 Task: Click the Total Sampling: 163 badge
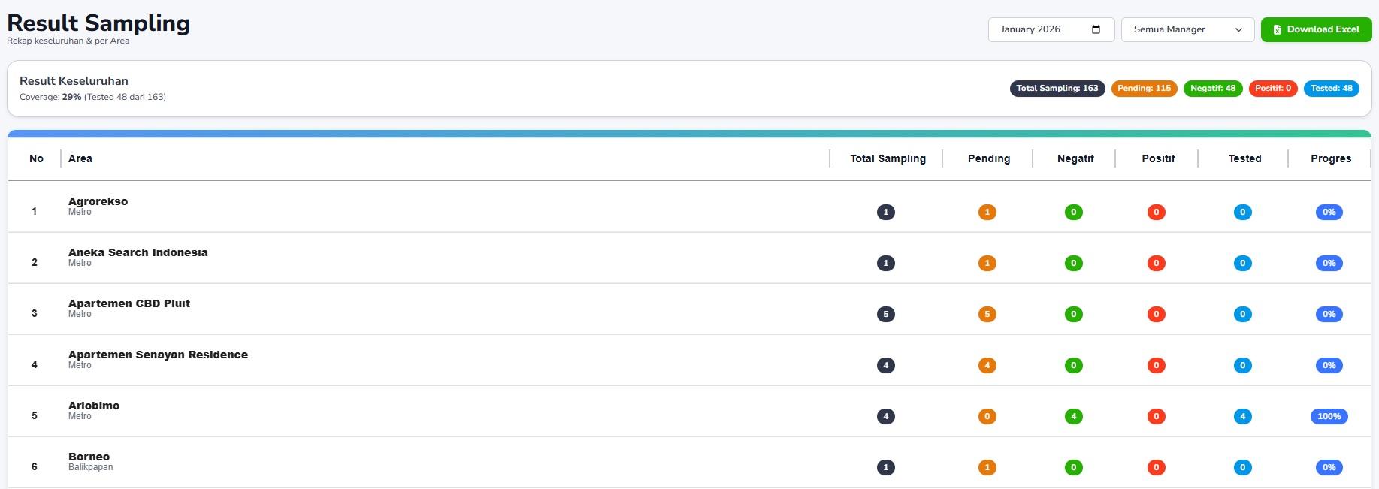click(x=1057, y=89)
